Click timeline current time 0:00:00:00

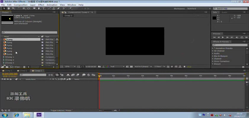(x=10, y=74)
